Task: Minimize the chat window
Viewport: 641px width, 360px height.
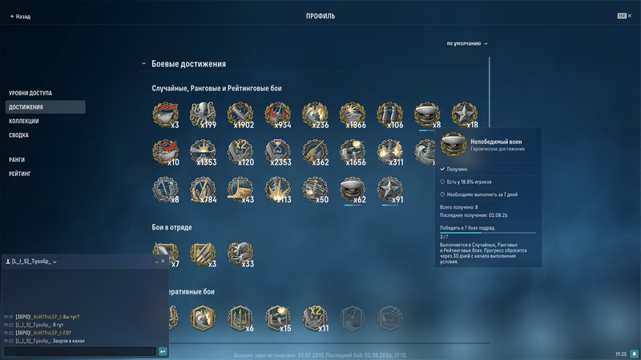Action: (156, 262)
